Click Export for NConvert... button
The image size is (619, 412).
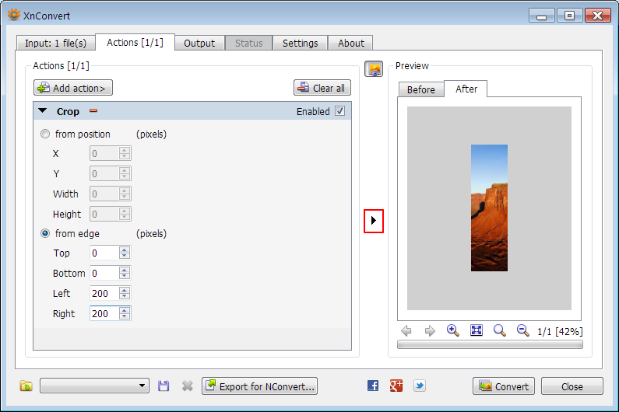[x=259, y=386]
